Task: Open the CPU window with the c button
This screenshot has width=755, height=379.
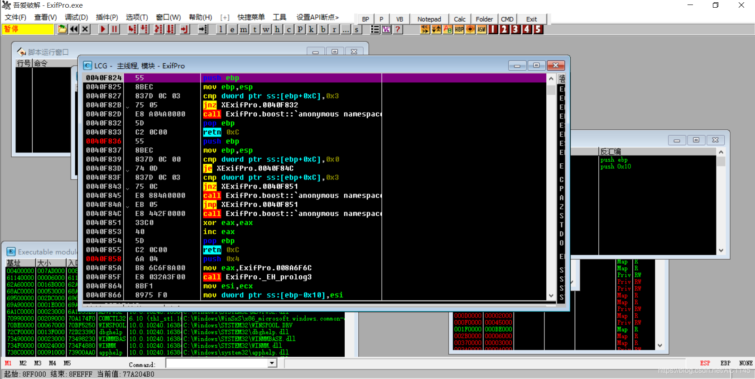Action: (x=289, y=29)
